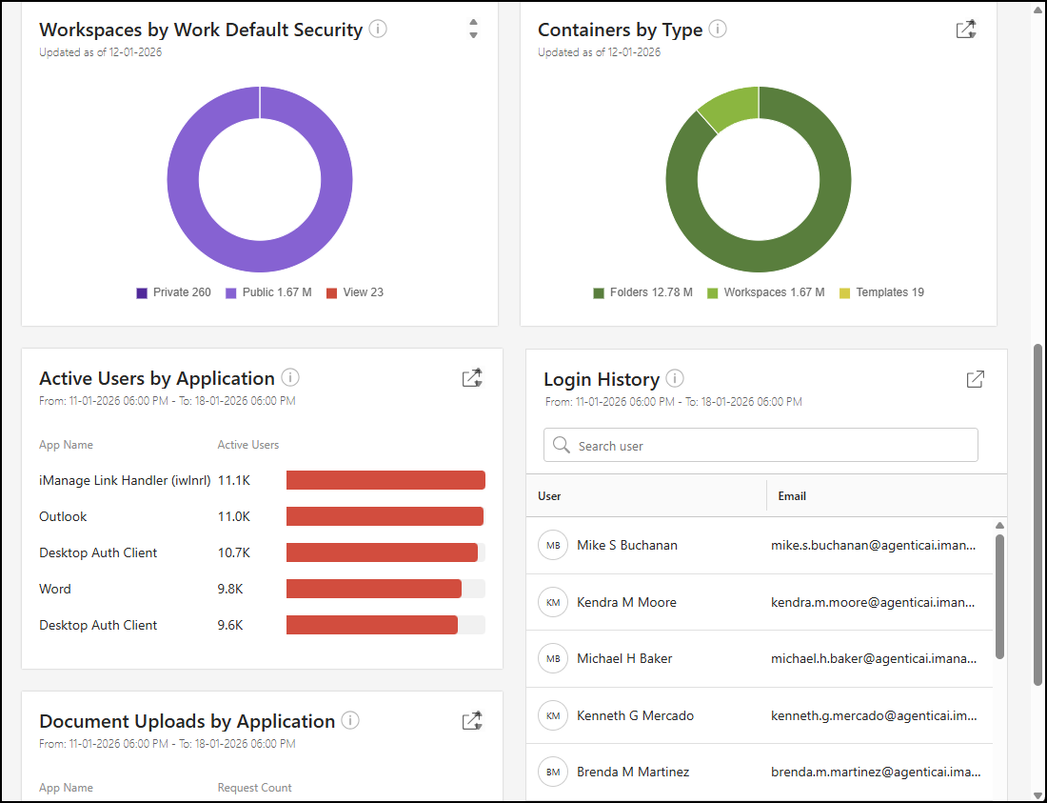Toggle Folders 12.78 M legend entry
Viewport: 1047px width, 803px height.
click(642, 292)
